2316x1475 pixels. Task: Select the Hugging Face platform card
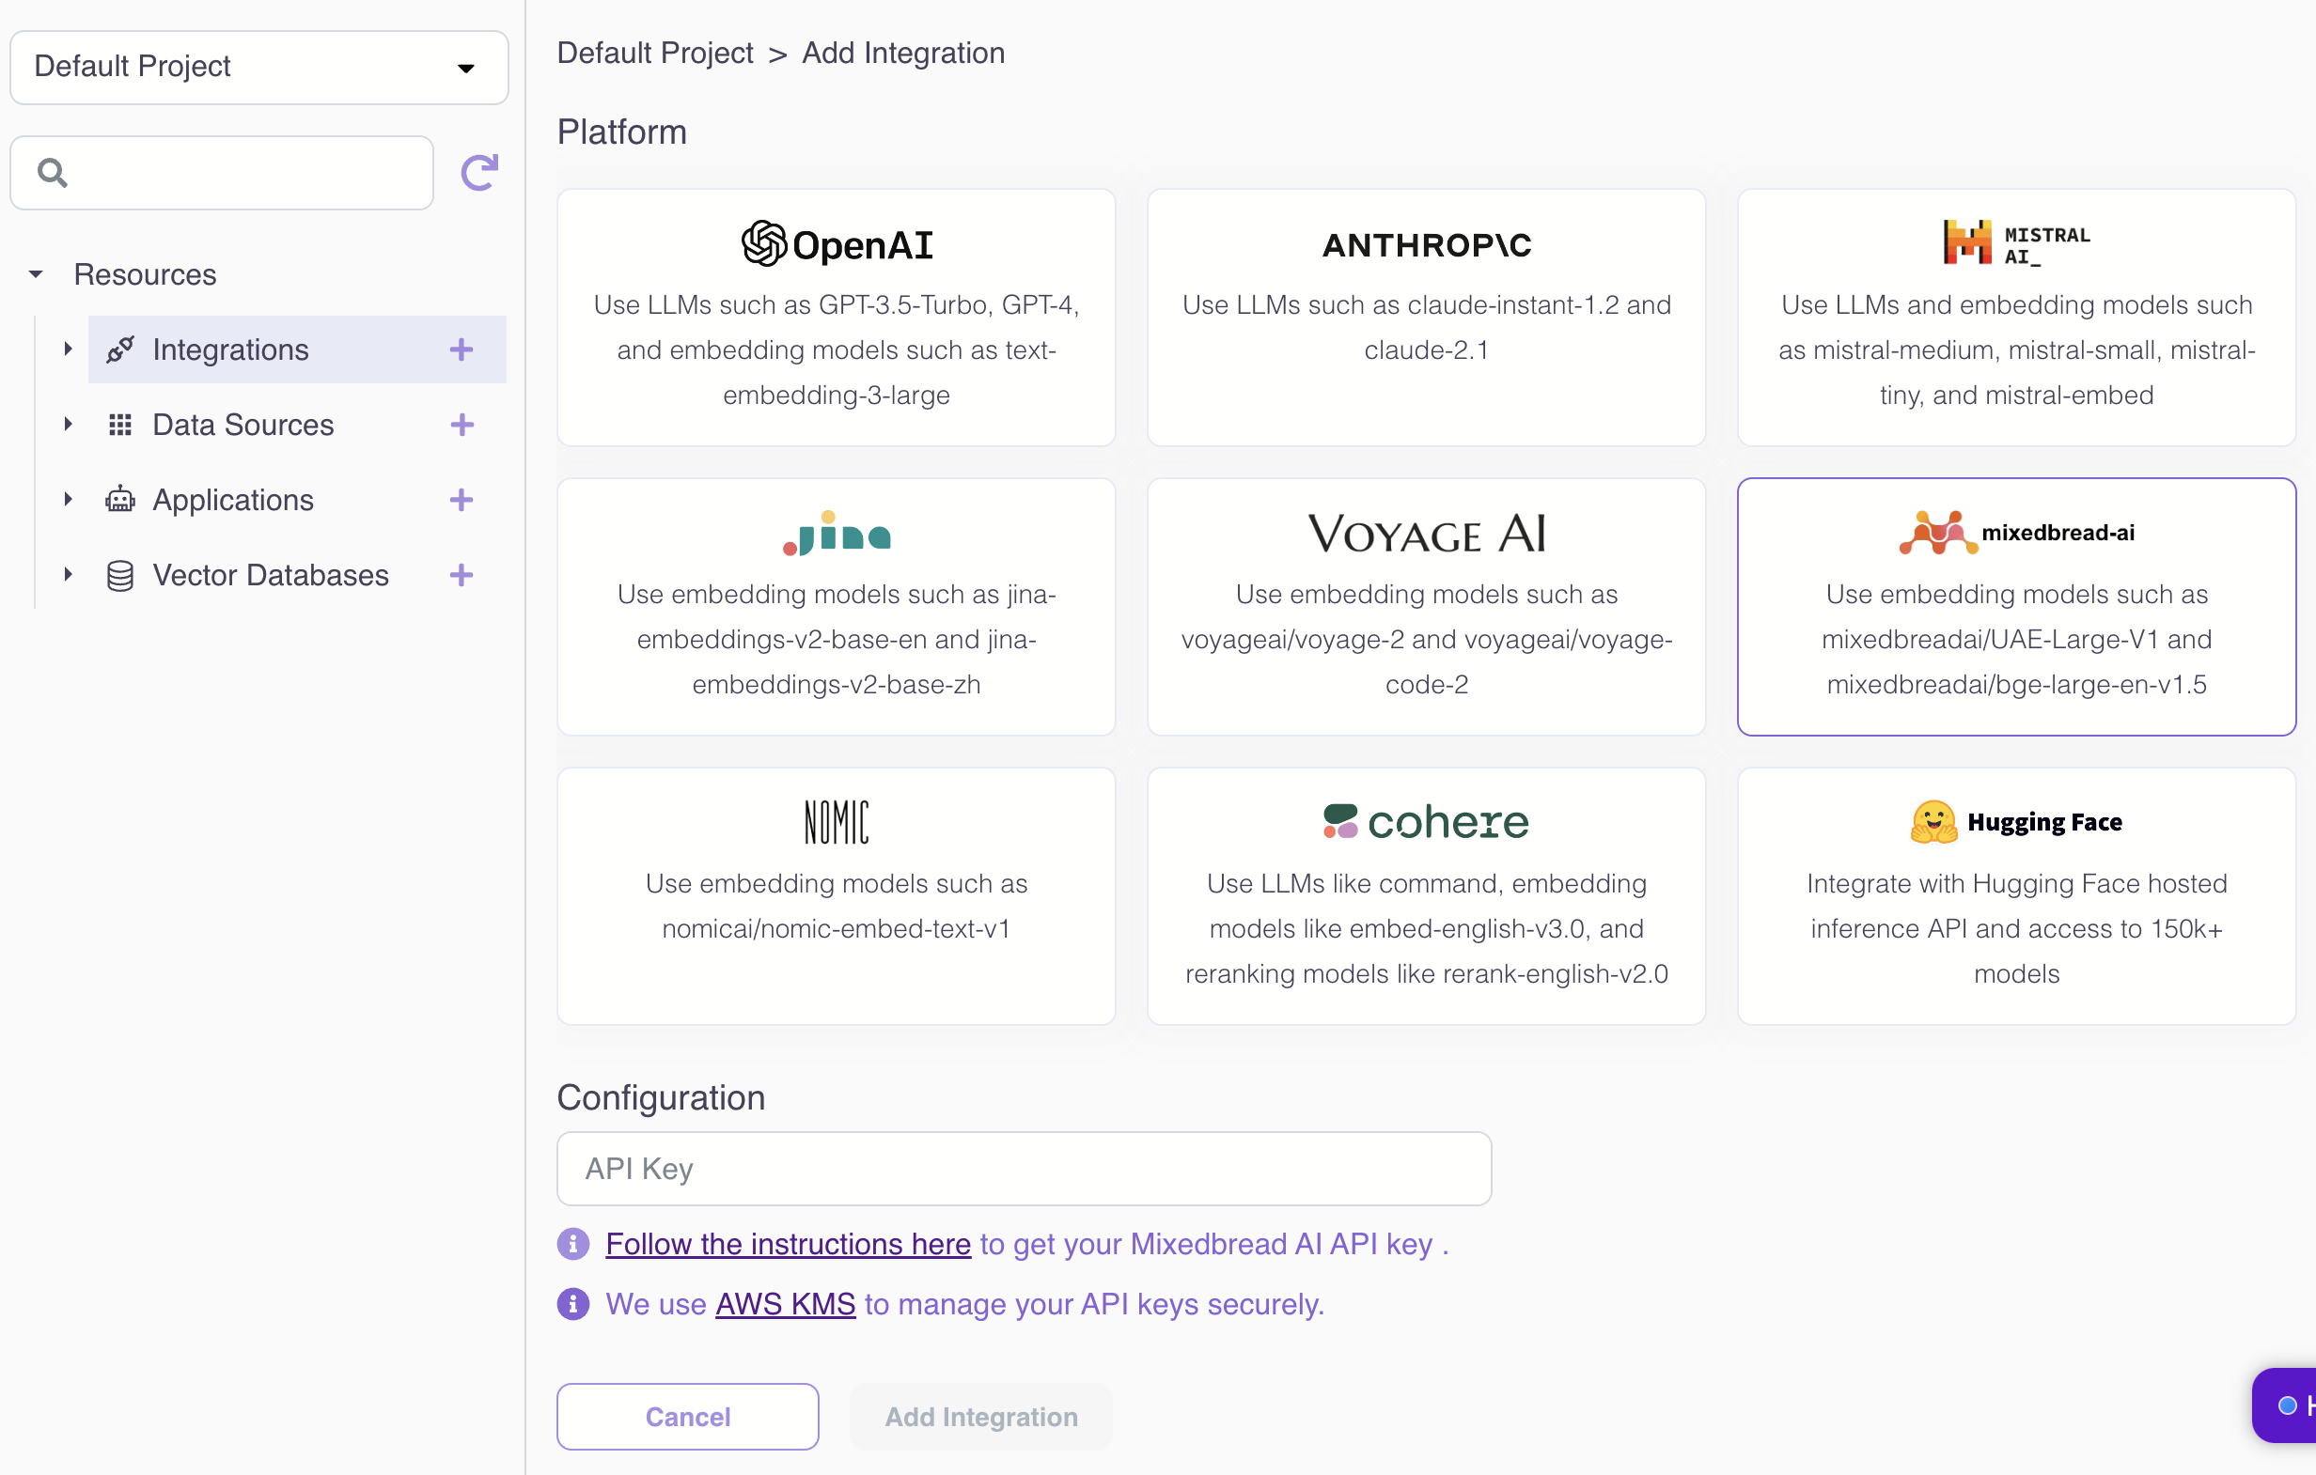pyautogui.click(x=2016, y=895)
